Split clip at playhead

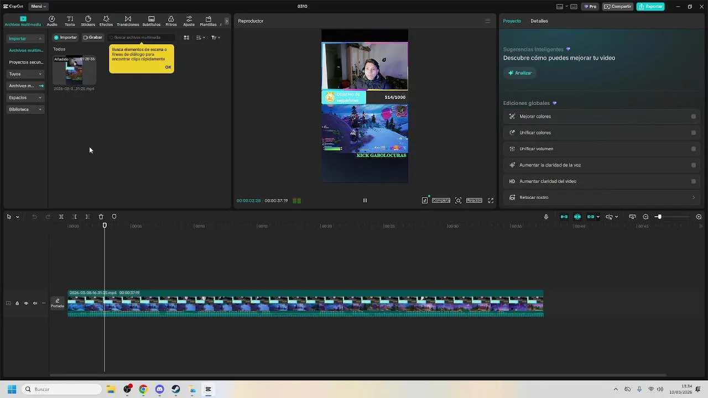(61, 217)
